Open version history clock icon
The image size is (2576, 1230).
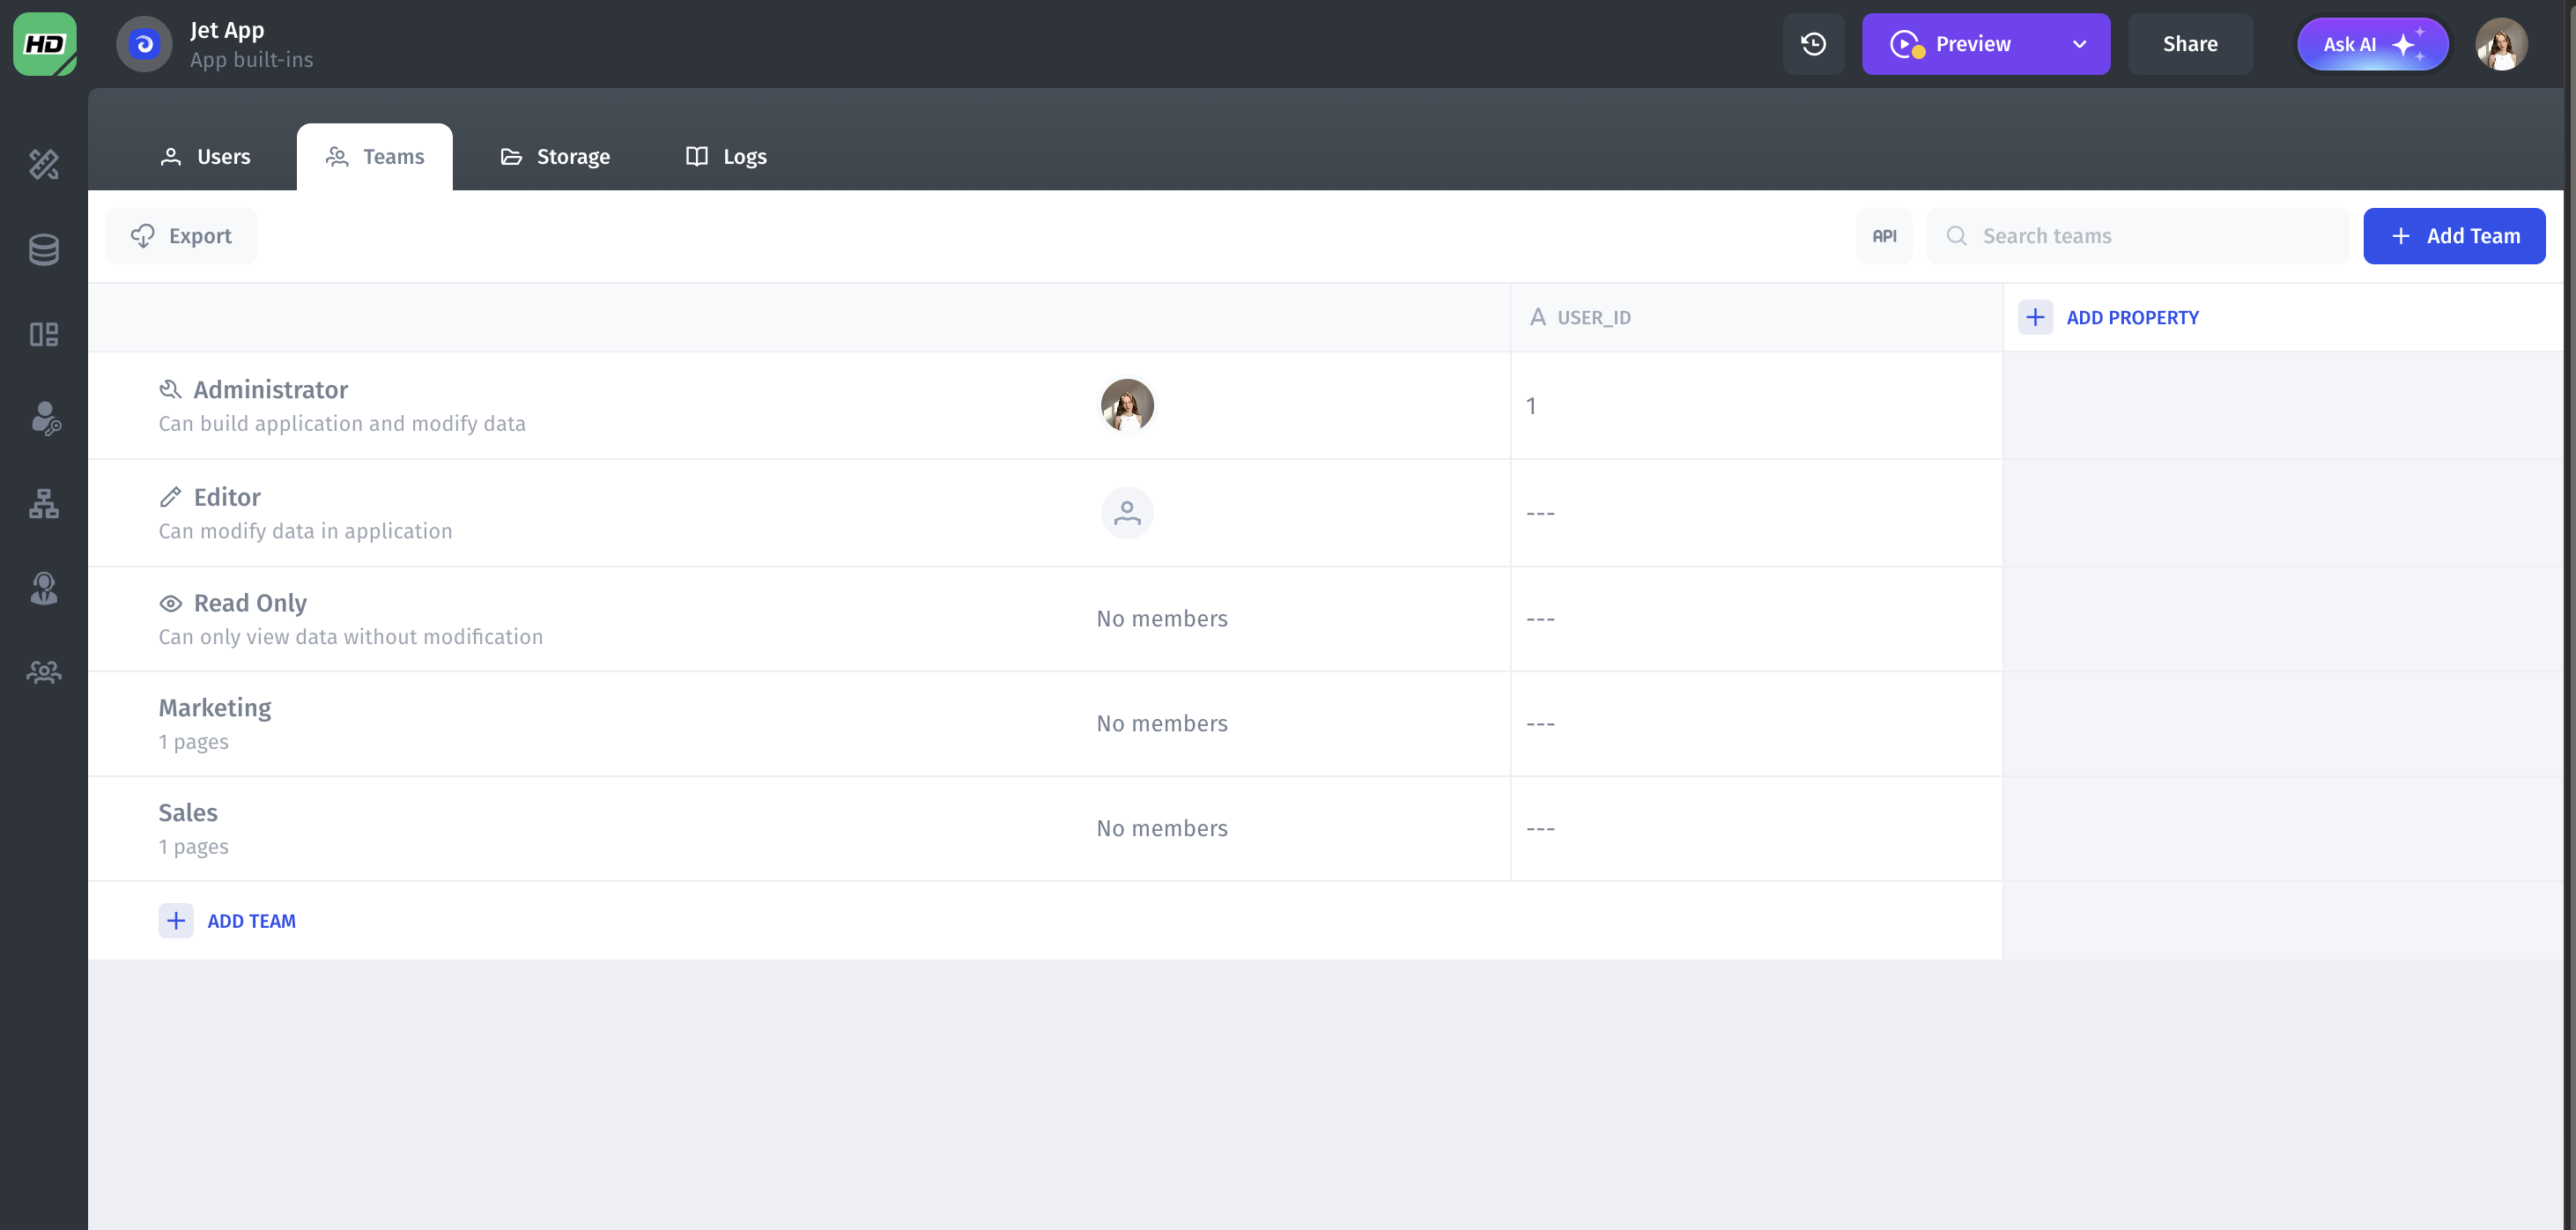[x=1813, y=44]
